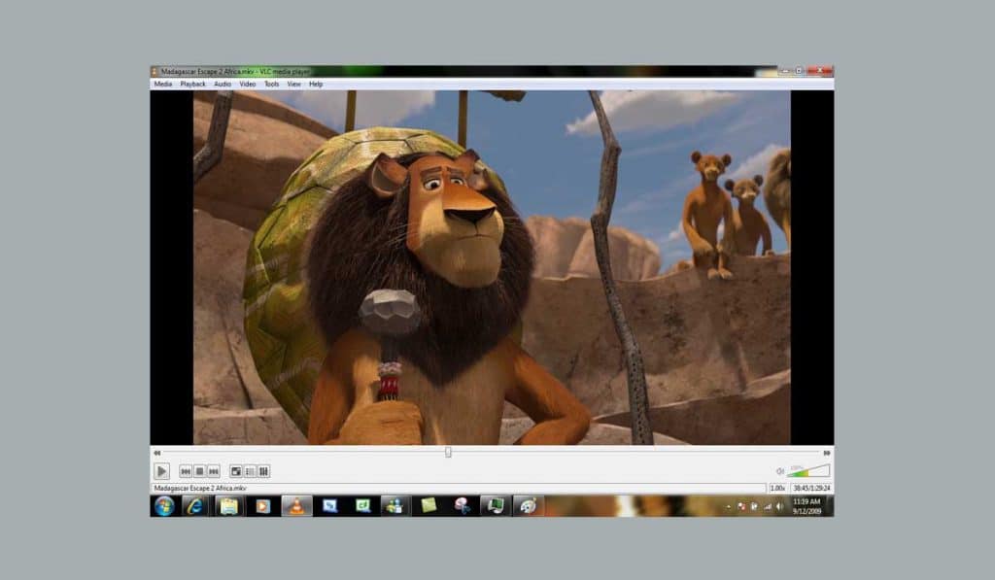Screen dimensions: 995x580
Task: Adjust the volume slider triangle
Action: tap(808, 471)
